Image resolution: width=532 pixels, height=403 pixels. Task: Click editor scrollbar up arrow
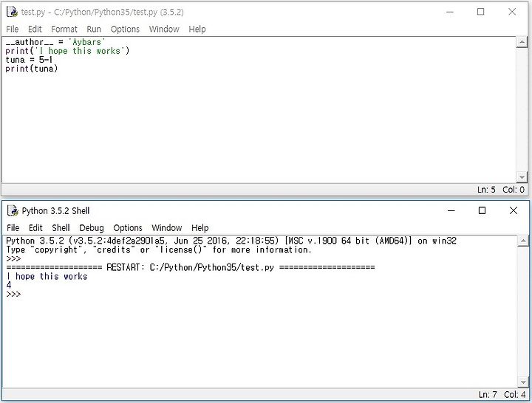[x=522, y=42]
